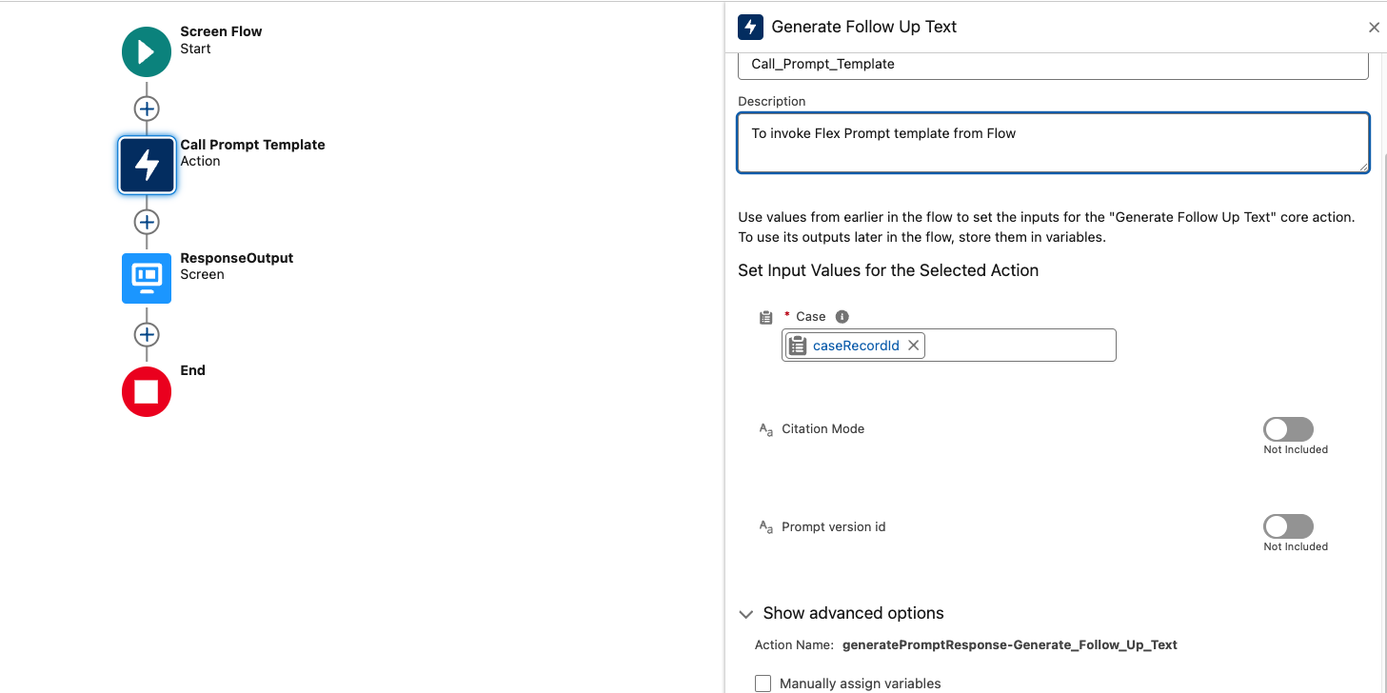Viewport: 1387px width, 693px height.
Task: Close the Generate Follow Up Text panel
Action: [1374, 28]
